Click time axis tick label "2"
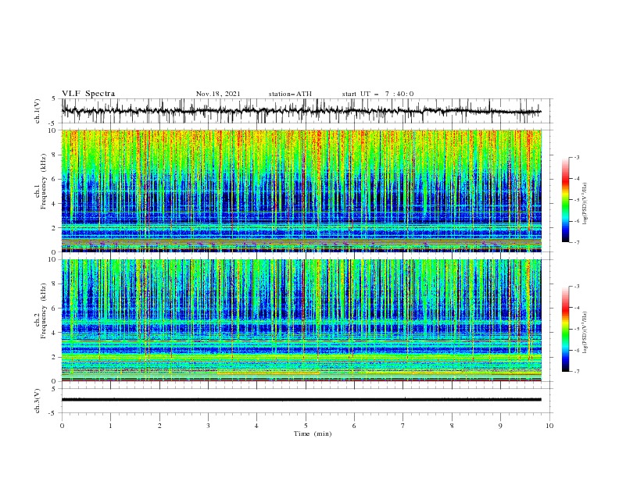The width and height of the screenshot is (619, 478). click(159, 426)
